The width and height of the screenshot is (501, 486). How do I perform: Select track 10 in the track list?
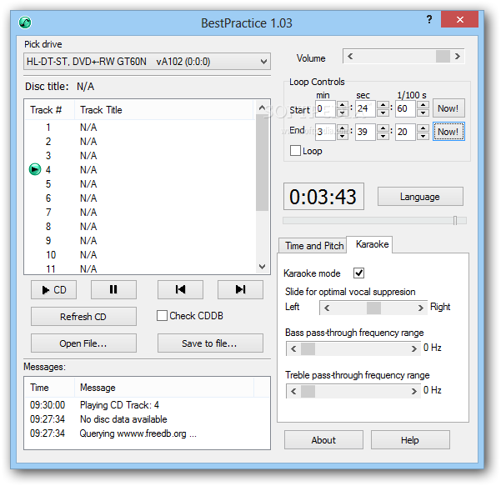coord(139,254)
